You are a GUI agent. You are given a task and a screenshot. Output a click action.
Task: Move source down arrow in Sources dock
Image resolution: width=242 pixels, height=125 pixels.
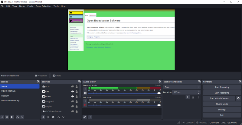(63, 117)
